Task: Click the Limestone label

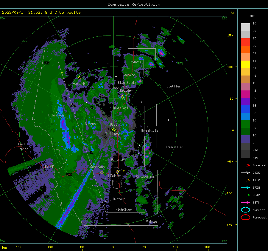Action: click(56, 115)
